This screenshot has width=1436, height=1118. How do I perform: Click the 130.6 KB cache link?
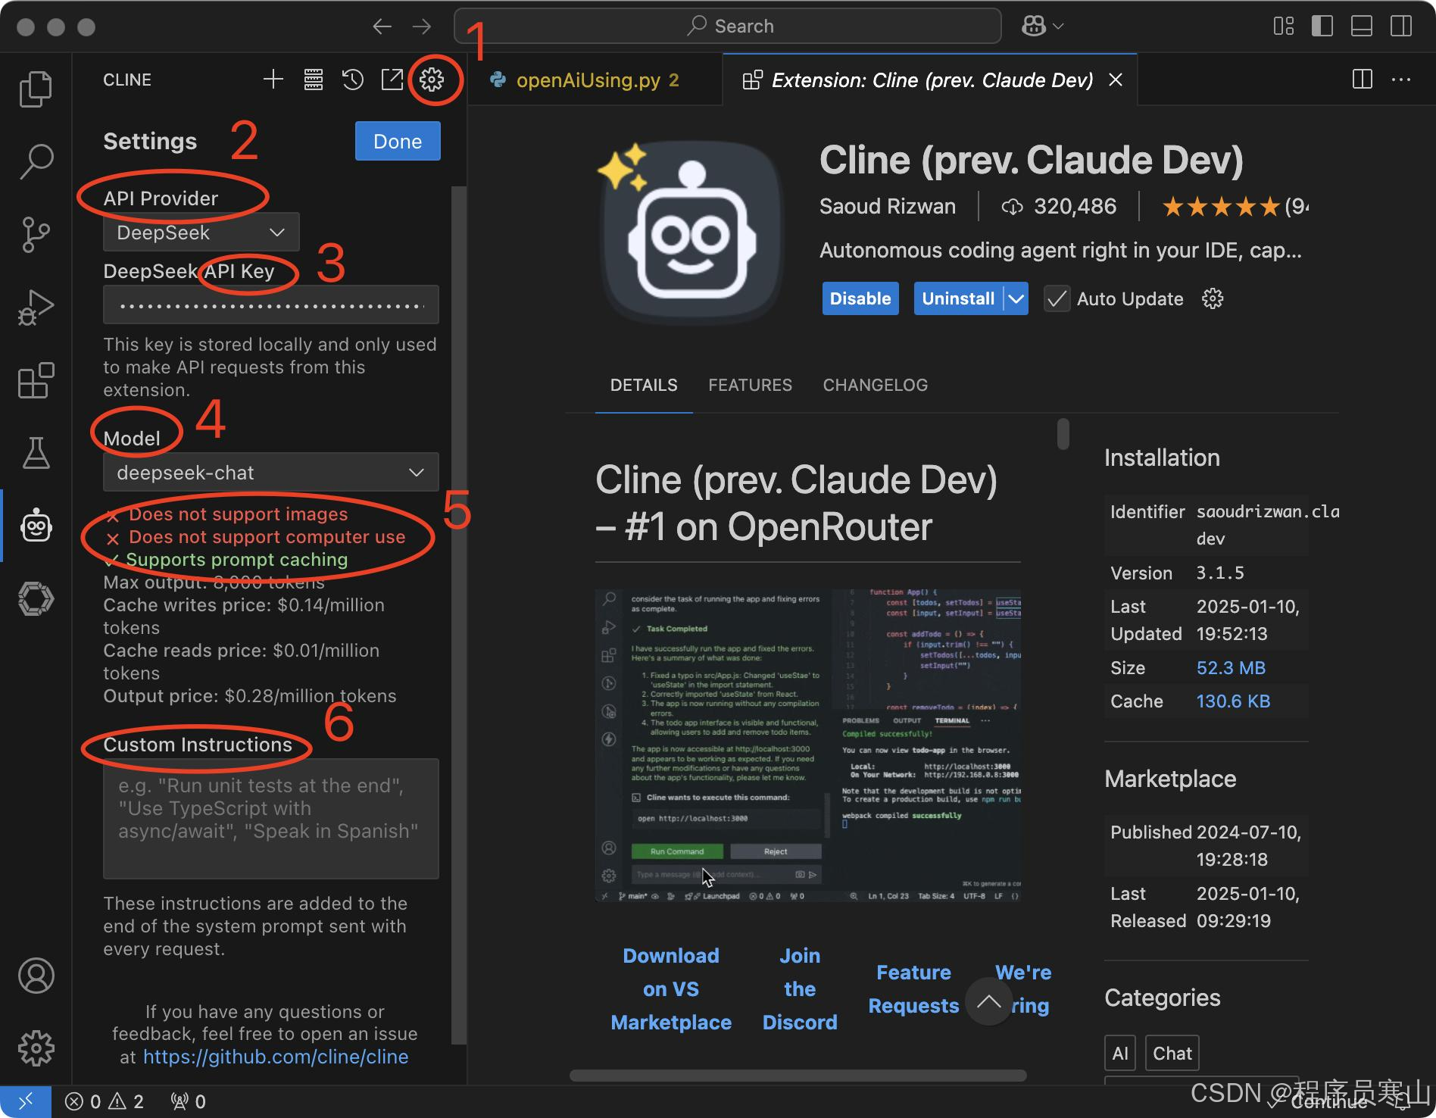coord(1233,701)
